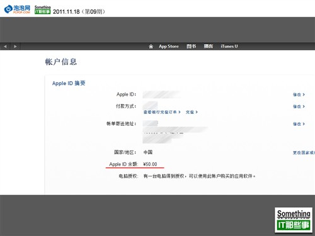Click the 电脑授权 description text
This screenshot has width=315, height=236.
click(199, 176)
